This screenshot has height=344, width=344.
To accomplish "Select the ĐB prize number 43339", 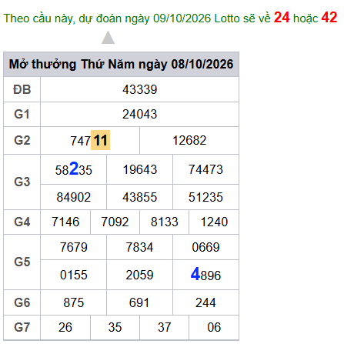I will (x=139, y=90).
